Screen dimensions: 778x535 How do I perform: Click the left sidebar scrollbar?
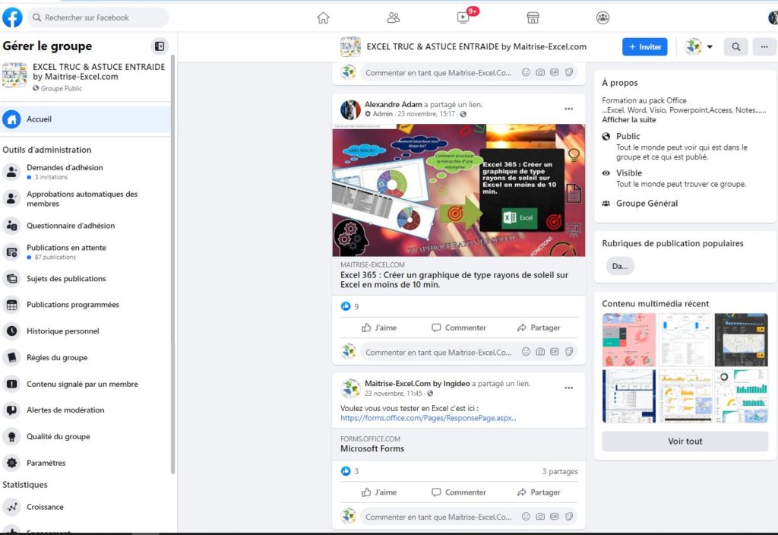(172, 264)
